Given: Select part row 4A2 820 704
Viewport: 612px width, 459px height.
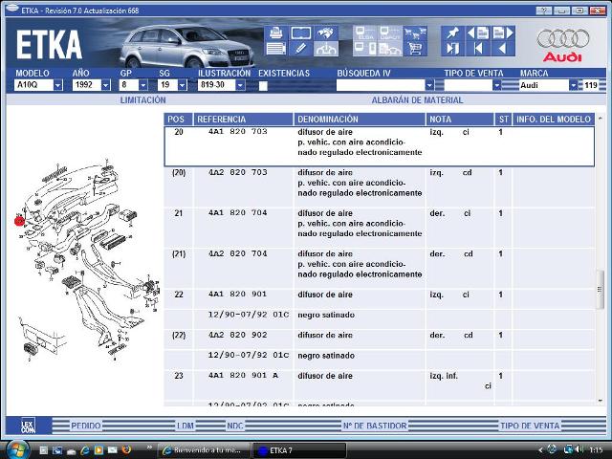Looking at the screenshot, I should coord(380,269).
